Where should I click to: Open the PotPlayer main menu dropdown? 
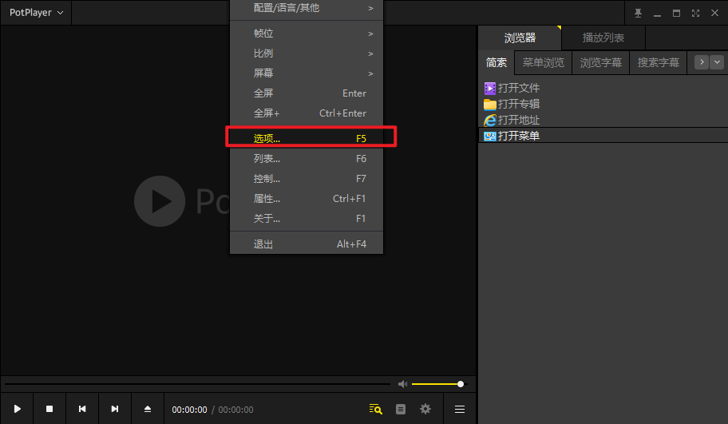point(36,13)
